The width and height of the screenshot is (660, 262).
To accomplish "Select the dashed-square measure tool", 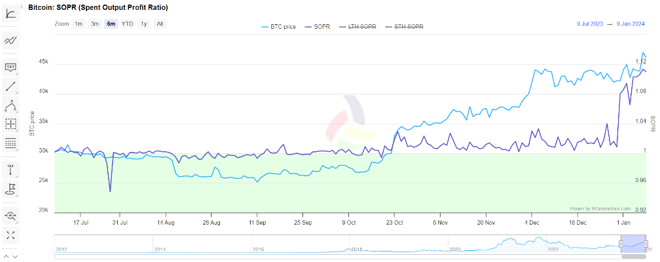I will 10,124.
